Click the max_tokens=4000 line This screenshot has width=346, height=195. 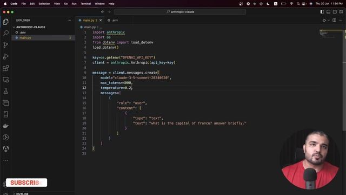coord(116,83)
